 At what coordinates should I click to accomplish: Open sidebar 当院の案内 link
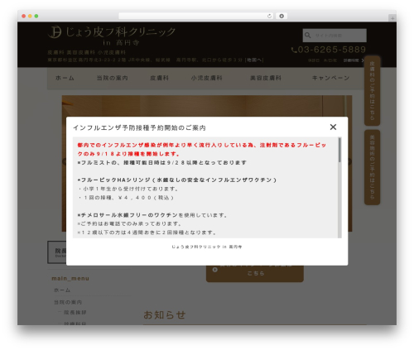coord(68,302)
